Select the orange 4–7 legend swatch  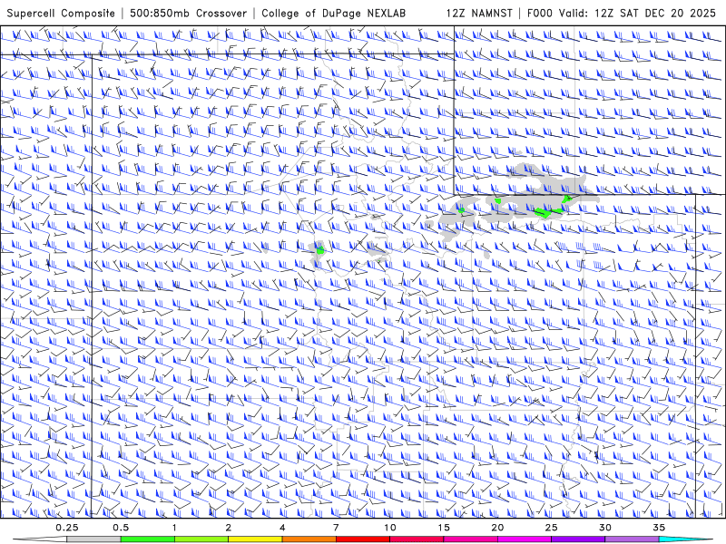click(x=309, y=539)
